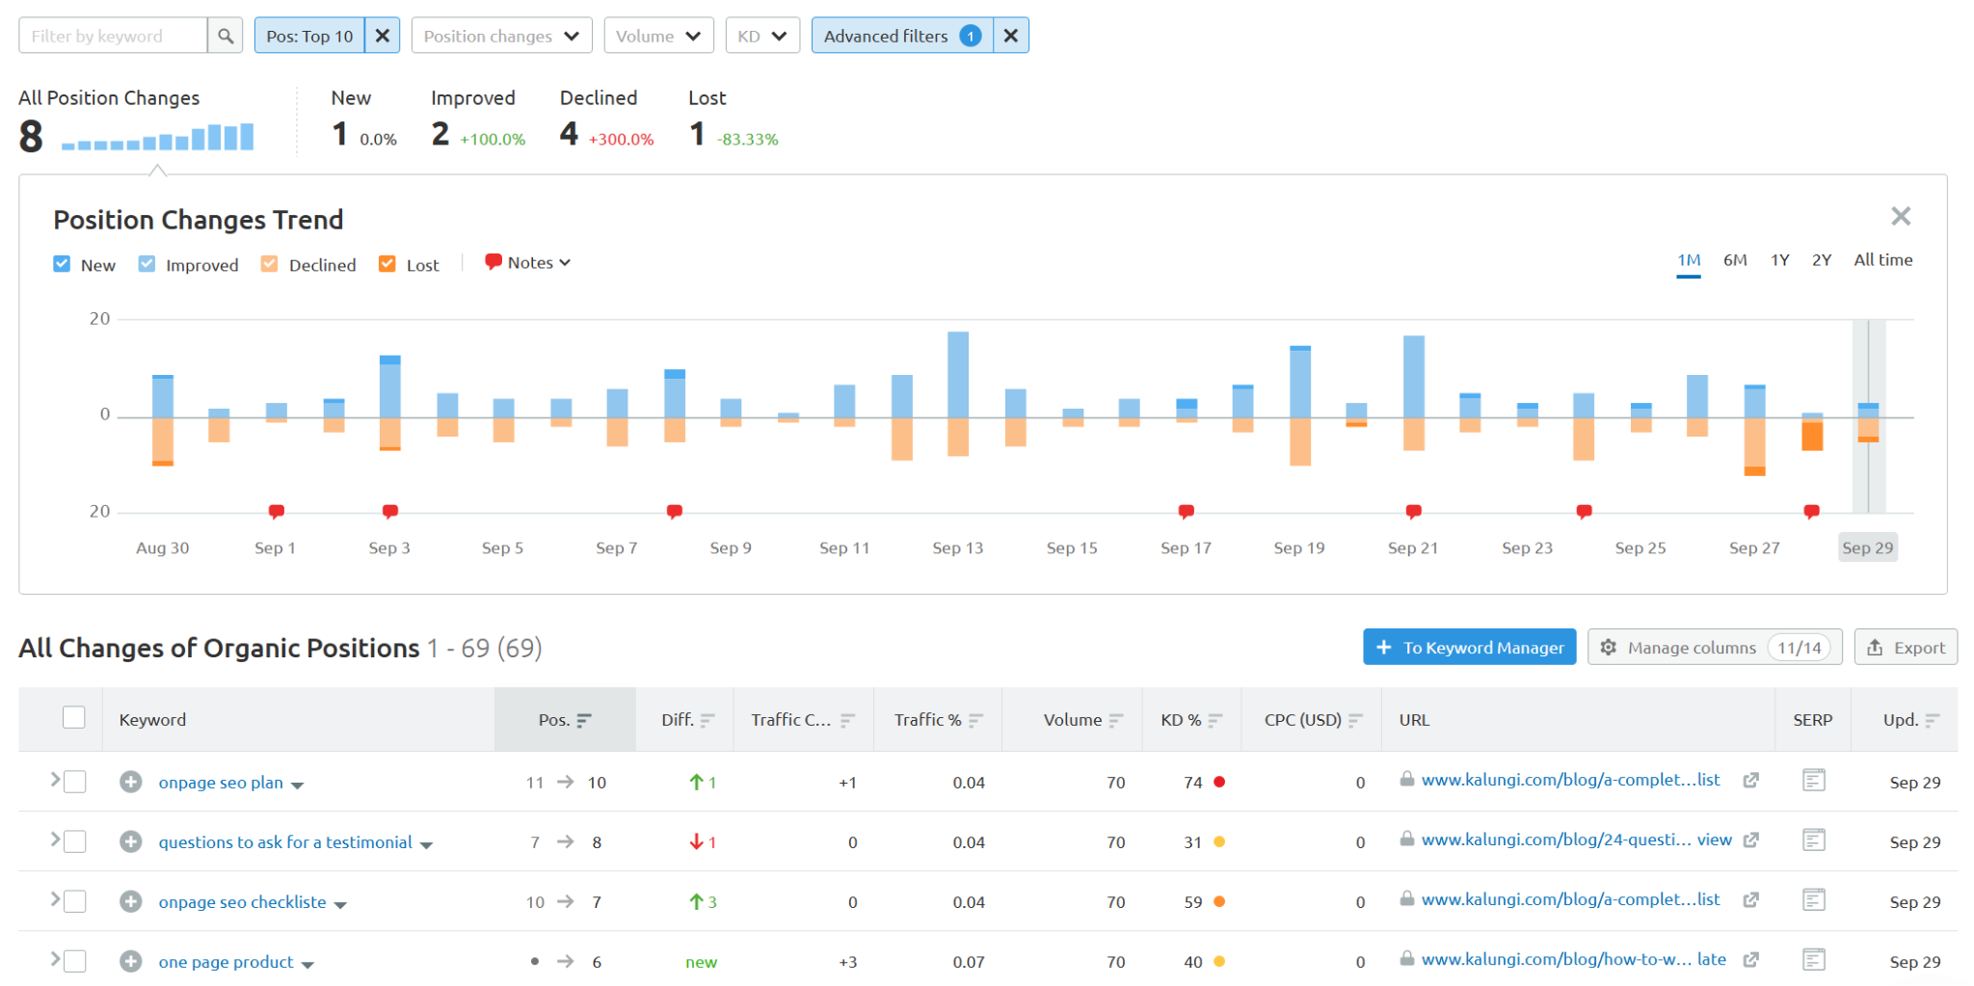
Task: Open the 'questions to ask for a testimonial' keyword link
Action: click(x=285, y=842)
